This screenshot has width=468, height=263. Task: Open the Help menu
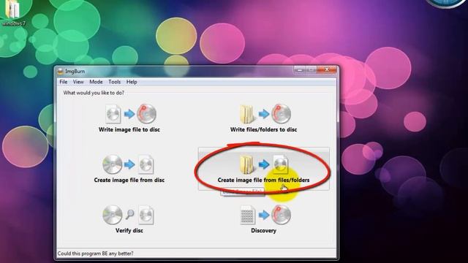pyautogui.click(x=132, y=82)
